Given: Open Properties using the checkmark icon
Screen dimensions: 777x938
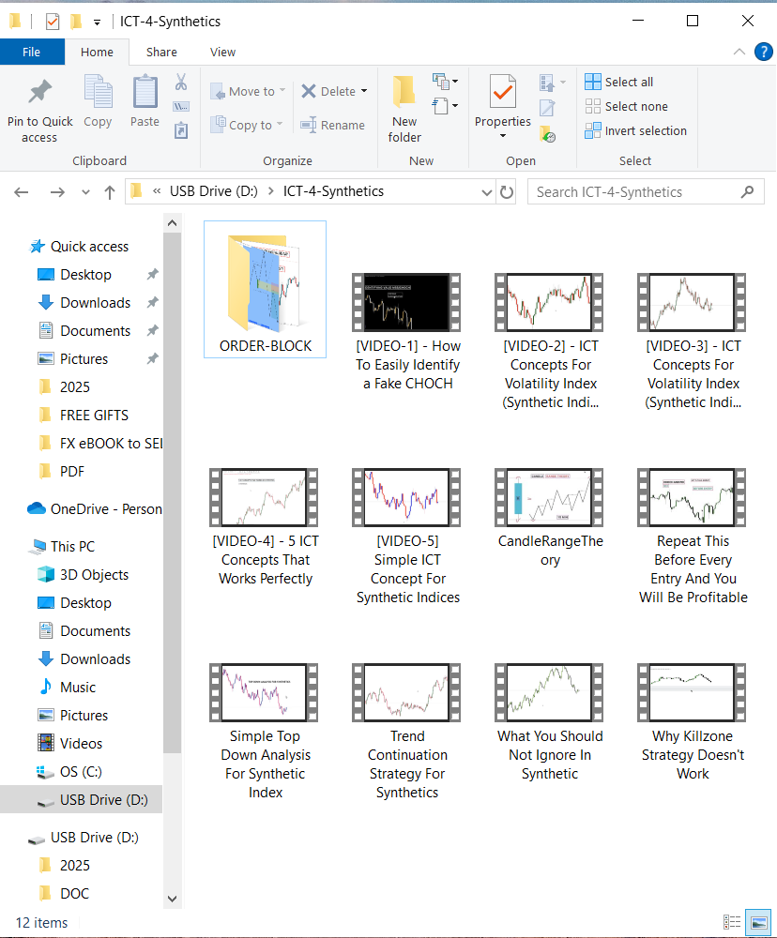Looking at the screenshot, I should [x=503, y=92].
